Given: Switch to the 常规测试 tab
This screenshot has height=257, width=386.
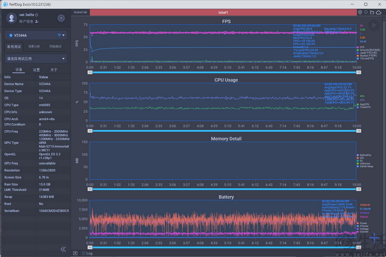Looking at the screenshot, I should coord(14,46).
